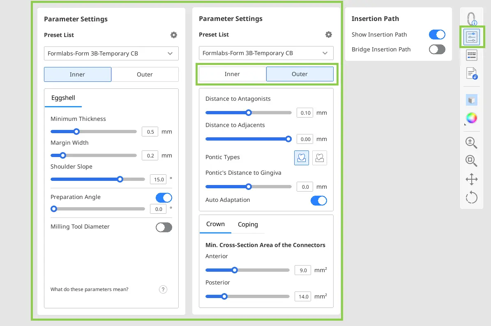The height and width of the screenshot is (326, 491).
Task: Click the document import icon
Action: [x=472, y=74]
